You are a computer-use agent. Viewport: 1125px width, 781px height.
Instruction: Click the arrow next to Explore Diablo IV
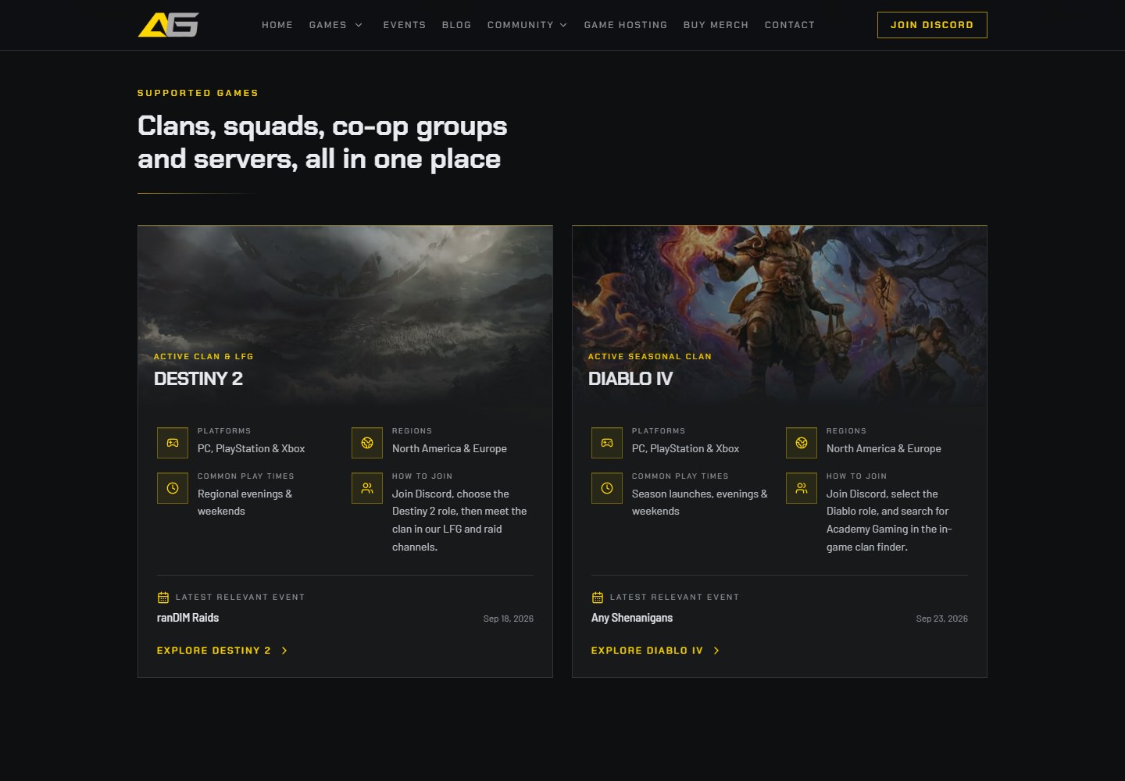click(x=716, y=651)
